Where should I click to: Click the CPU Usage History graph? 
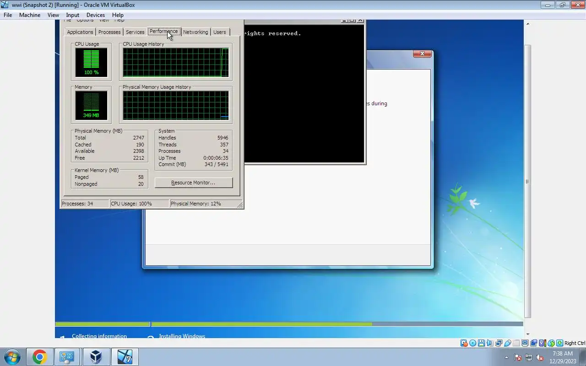pos(176,62)
